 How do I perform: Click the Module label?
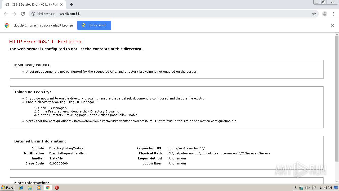click(x=38, y=148)
